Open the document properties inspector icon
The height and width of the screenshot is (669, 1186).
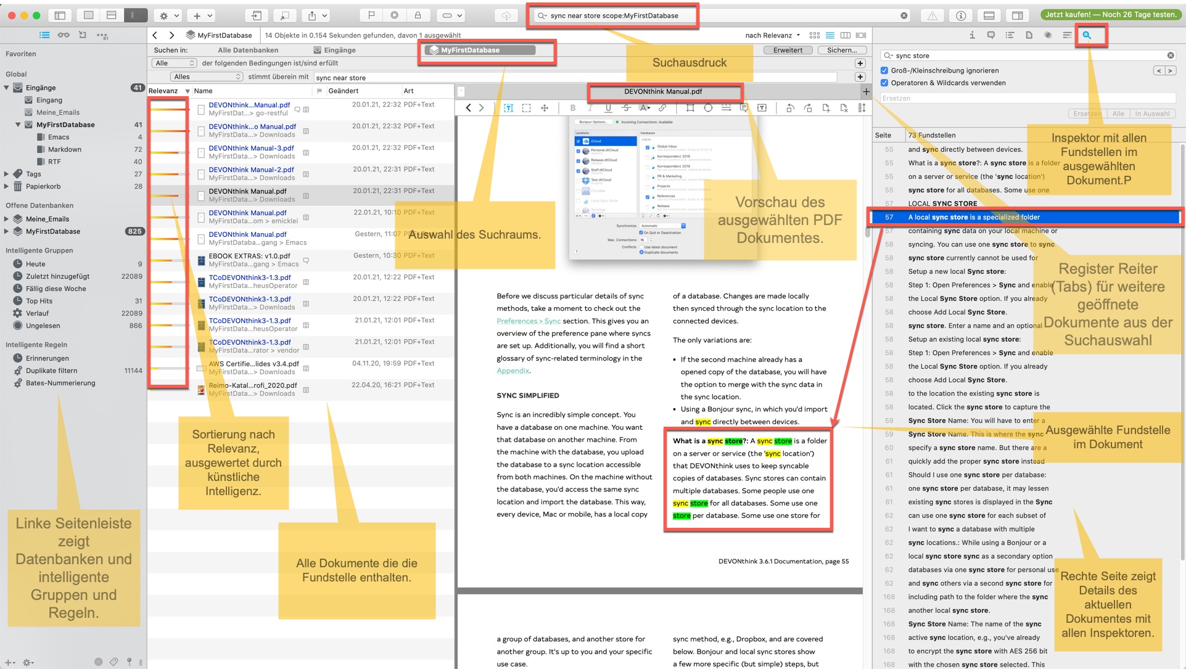pyautogui.click(x=1029, y=35)
